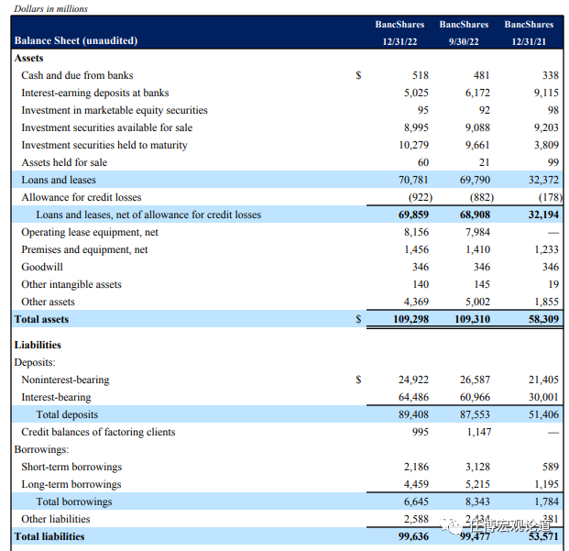Click short-term borrowings value 3,128
Image resolution: width=569 pixels, height=551 pixels.
(477, 467)
